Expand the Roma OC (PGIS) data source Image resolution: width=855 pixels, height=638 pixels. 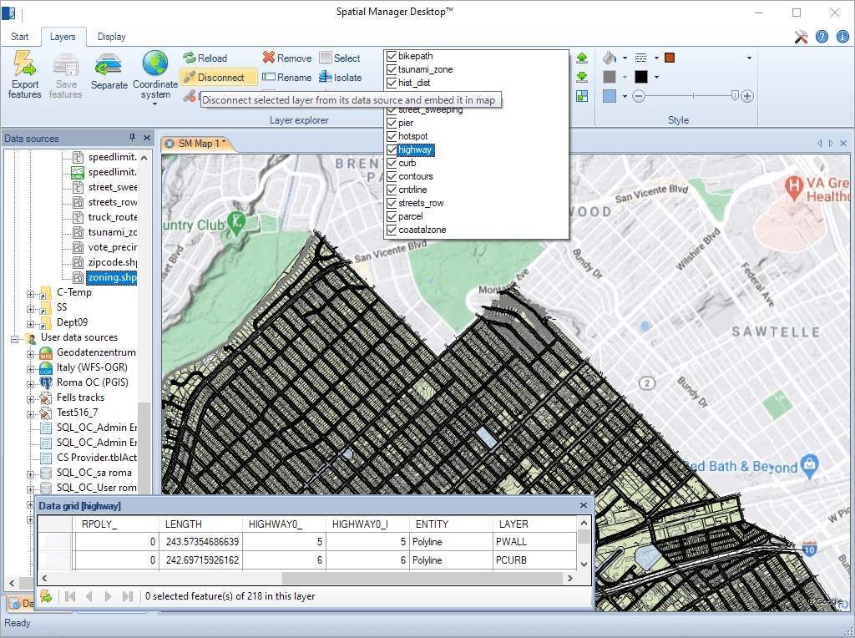click(31, 384)
